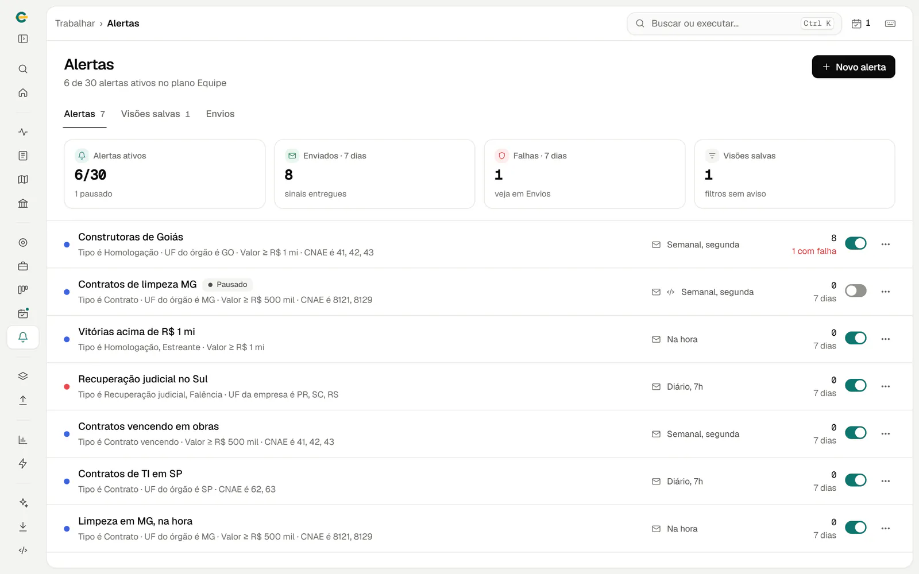Open the Alertas ativos 6/30 card

pos(165,174)
